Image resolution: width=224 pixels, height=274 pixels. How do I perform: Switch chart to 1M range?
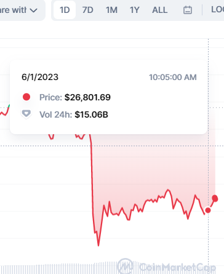(x=111, y=10)
